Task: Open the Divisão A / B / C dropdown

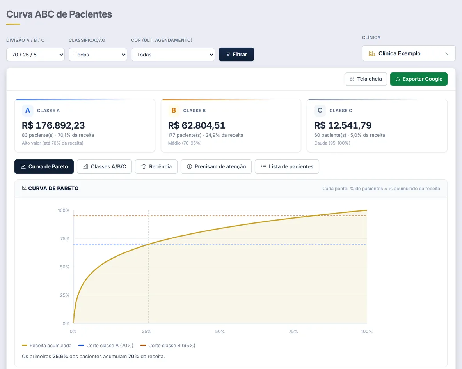Action: click(36, 55)
